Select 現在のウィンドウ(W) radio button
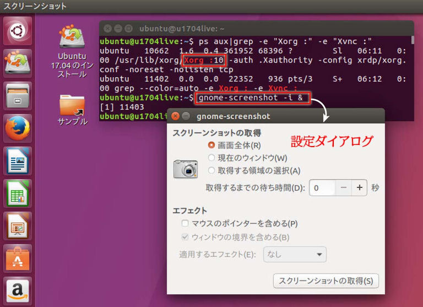Screen dimensions: 423x307 (x=211, y=158)
